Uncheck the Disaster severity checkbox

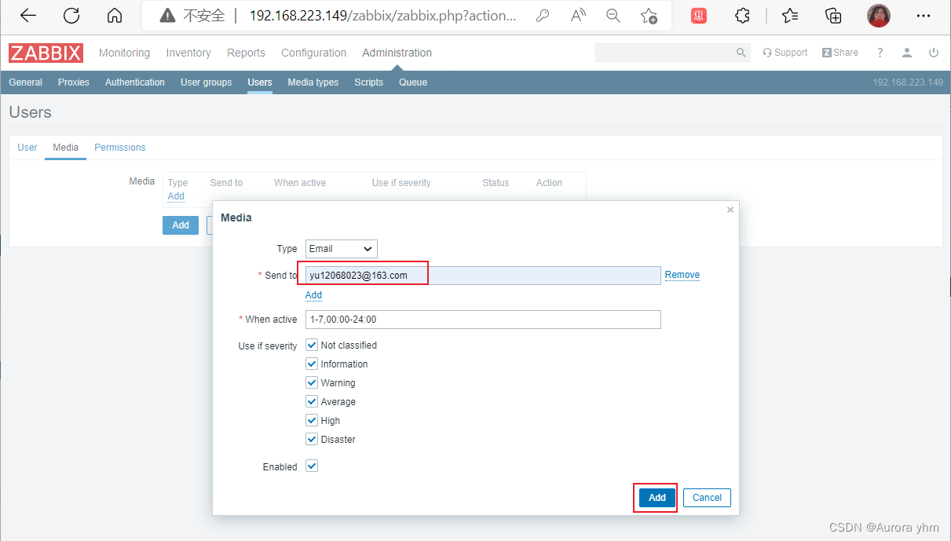tap(312, 439)
